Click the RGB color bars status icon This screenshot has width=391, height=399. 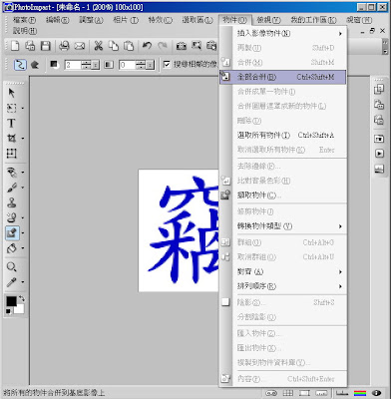(360, 393)
